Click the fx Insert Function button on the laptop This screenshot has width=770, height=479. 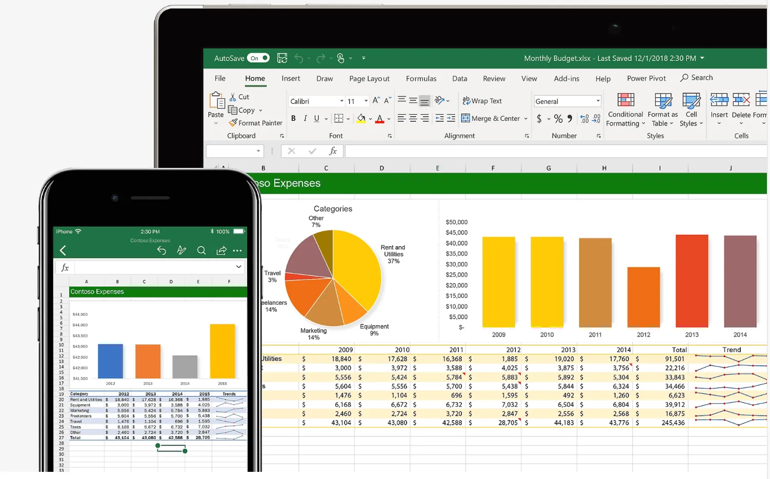click(333, 151)
